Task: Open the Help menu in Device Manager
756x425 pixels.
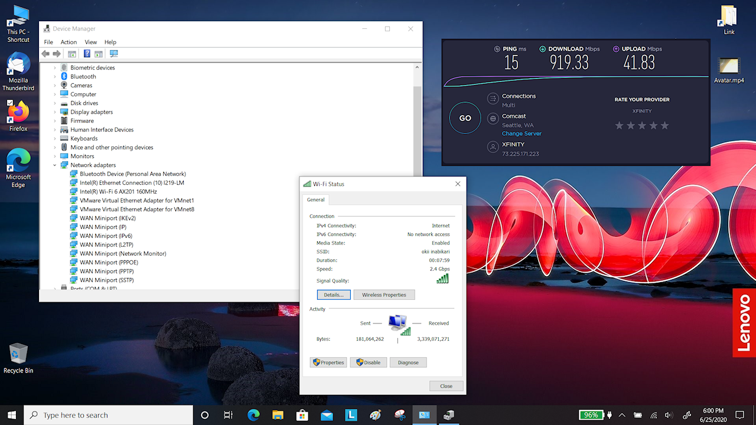Action: 110,42
